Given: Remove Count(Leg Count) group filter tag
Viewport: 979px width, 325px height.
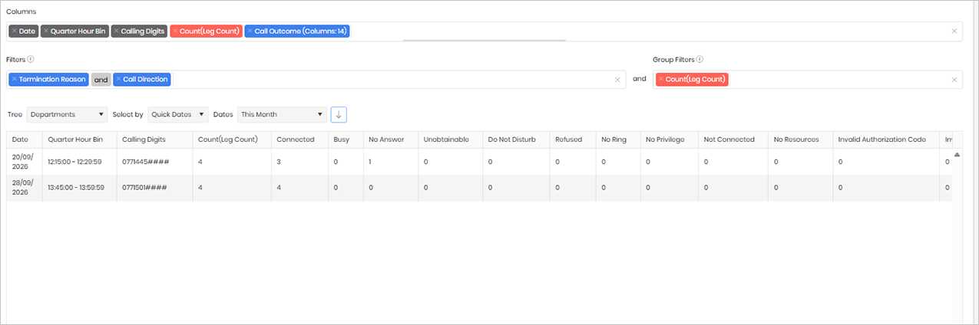Looking at the screenshot, I should [x=660, y=79].
